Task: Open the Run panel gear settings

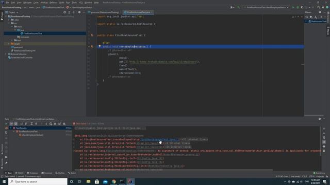Action: pyautogui.click(x=320, y=119)
